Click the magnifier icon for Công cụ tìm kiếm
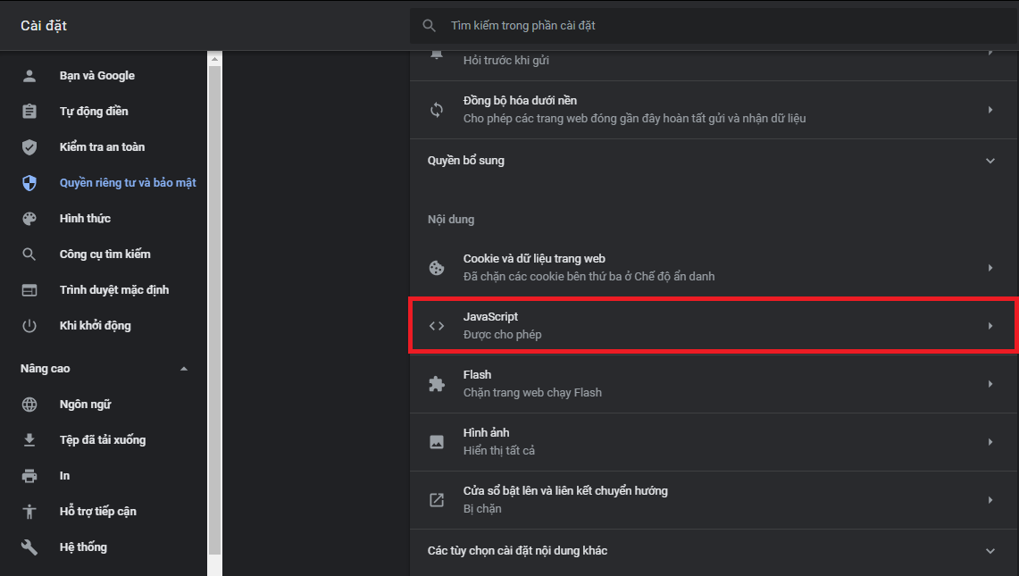This screenshot has height=576, width=1019. (x=29, y=255)
